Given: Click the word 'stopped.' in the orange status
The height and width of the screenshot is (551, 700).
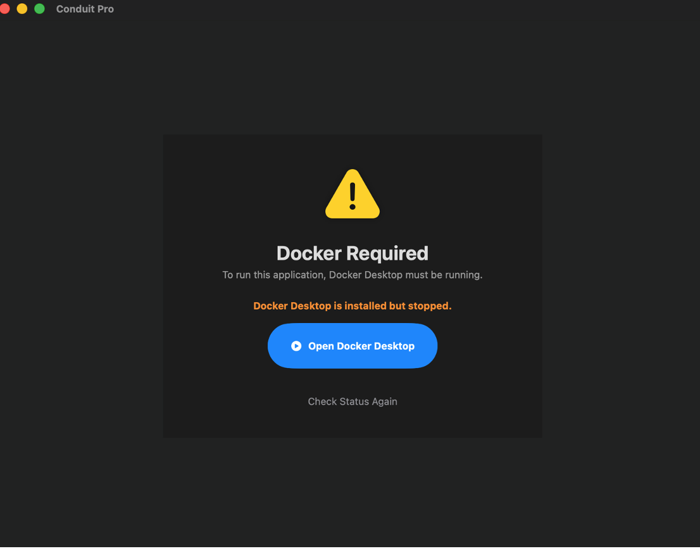Looking at the screenshot, I should tap(429, 306).
